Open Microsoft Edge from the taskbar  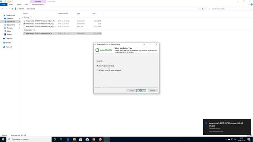[x=68, y=139]
